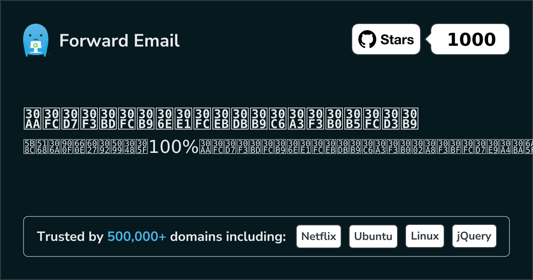The image size is (533, 280).
Task: Click the large bold headline text
Action: click(221, 118)
